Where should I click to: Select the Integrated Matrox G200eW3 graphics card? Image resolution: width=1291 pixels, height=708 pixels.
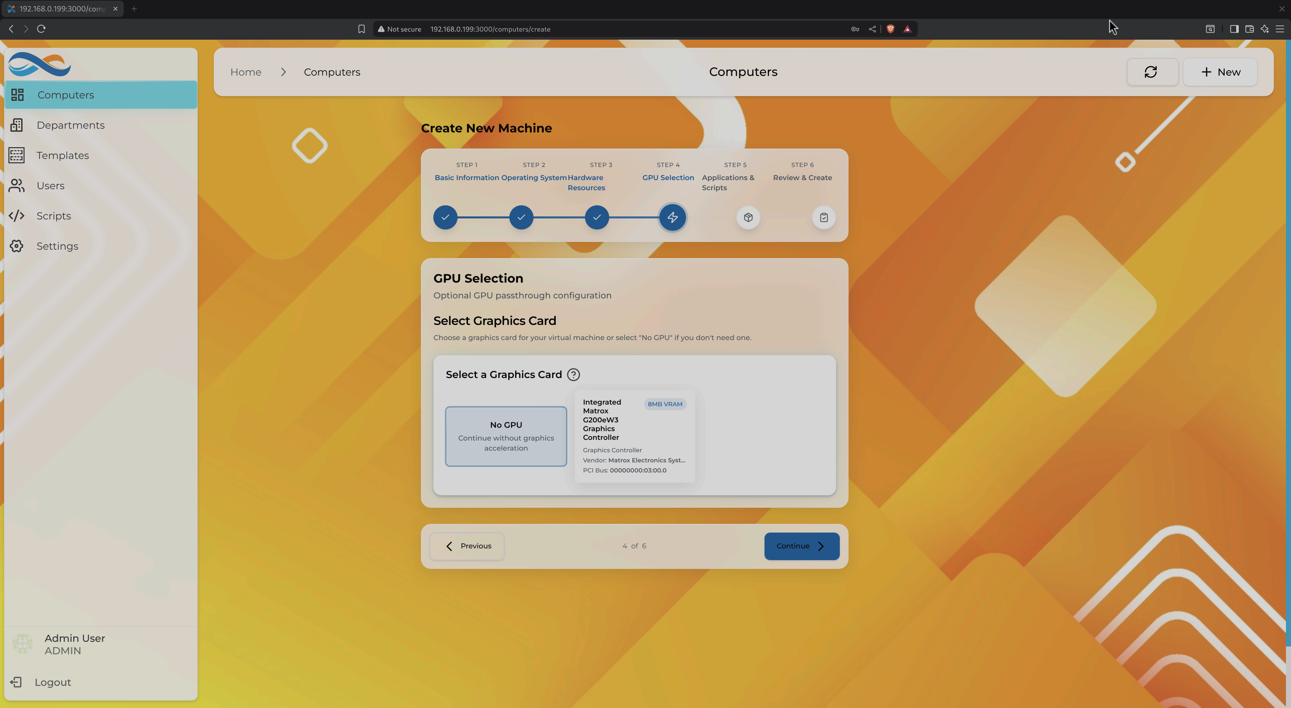[x=634, y=436]
